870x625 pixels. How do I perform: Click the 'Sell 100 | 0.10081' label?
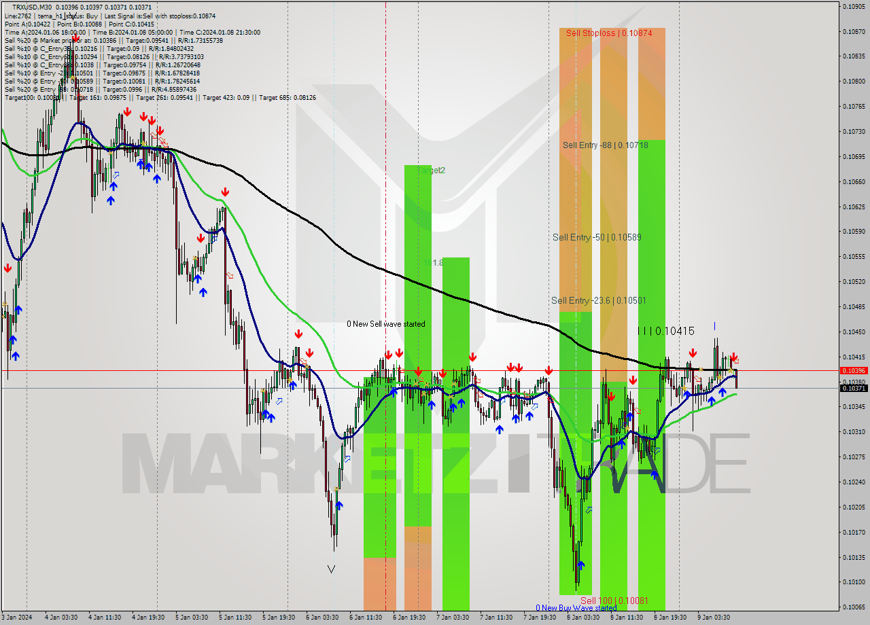(614, 601)
